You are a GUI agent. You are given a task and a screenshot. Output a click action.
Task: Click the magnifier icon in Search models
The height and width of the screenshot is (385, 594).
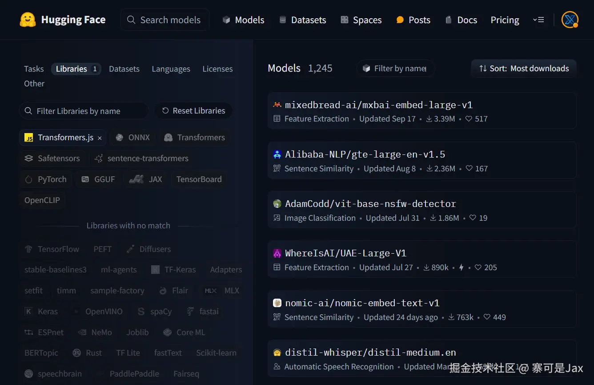point(131,20)
